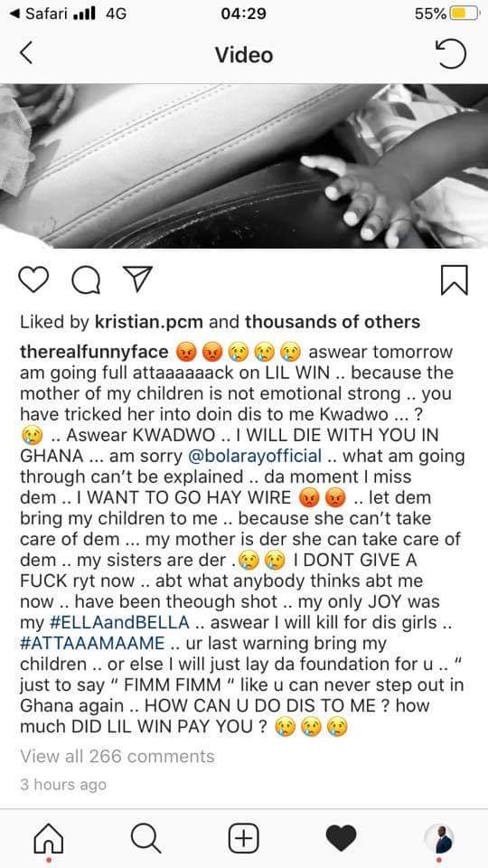The width and height of the screenshot is (488, 868).
Task: Open Search explore tab
Action: pos(146,839)
